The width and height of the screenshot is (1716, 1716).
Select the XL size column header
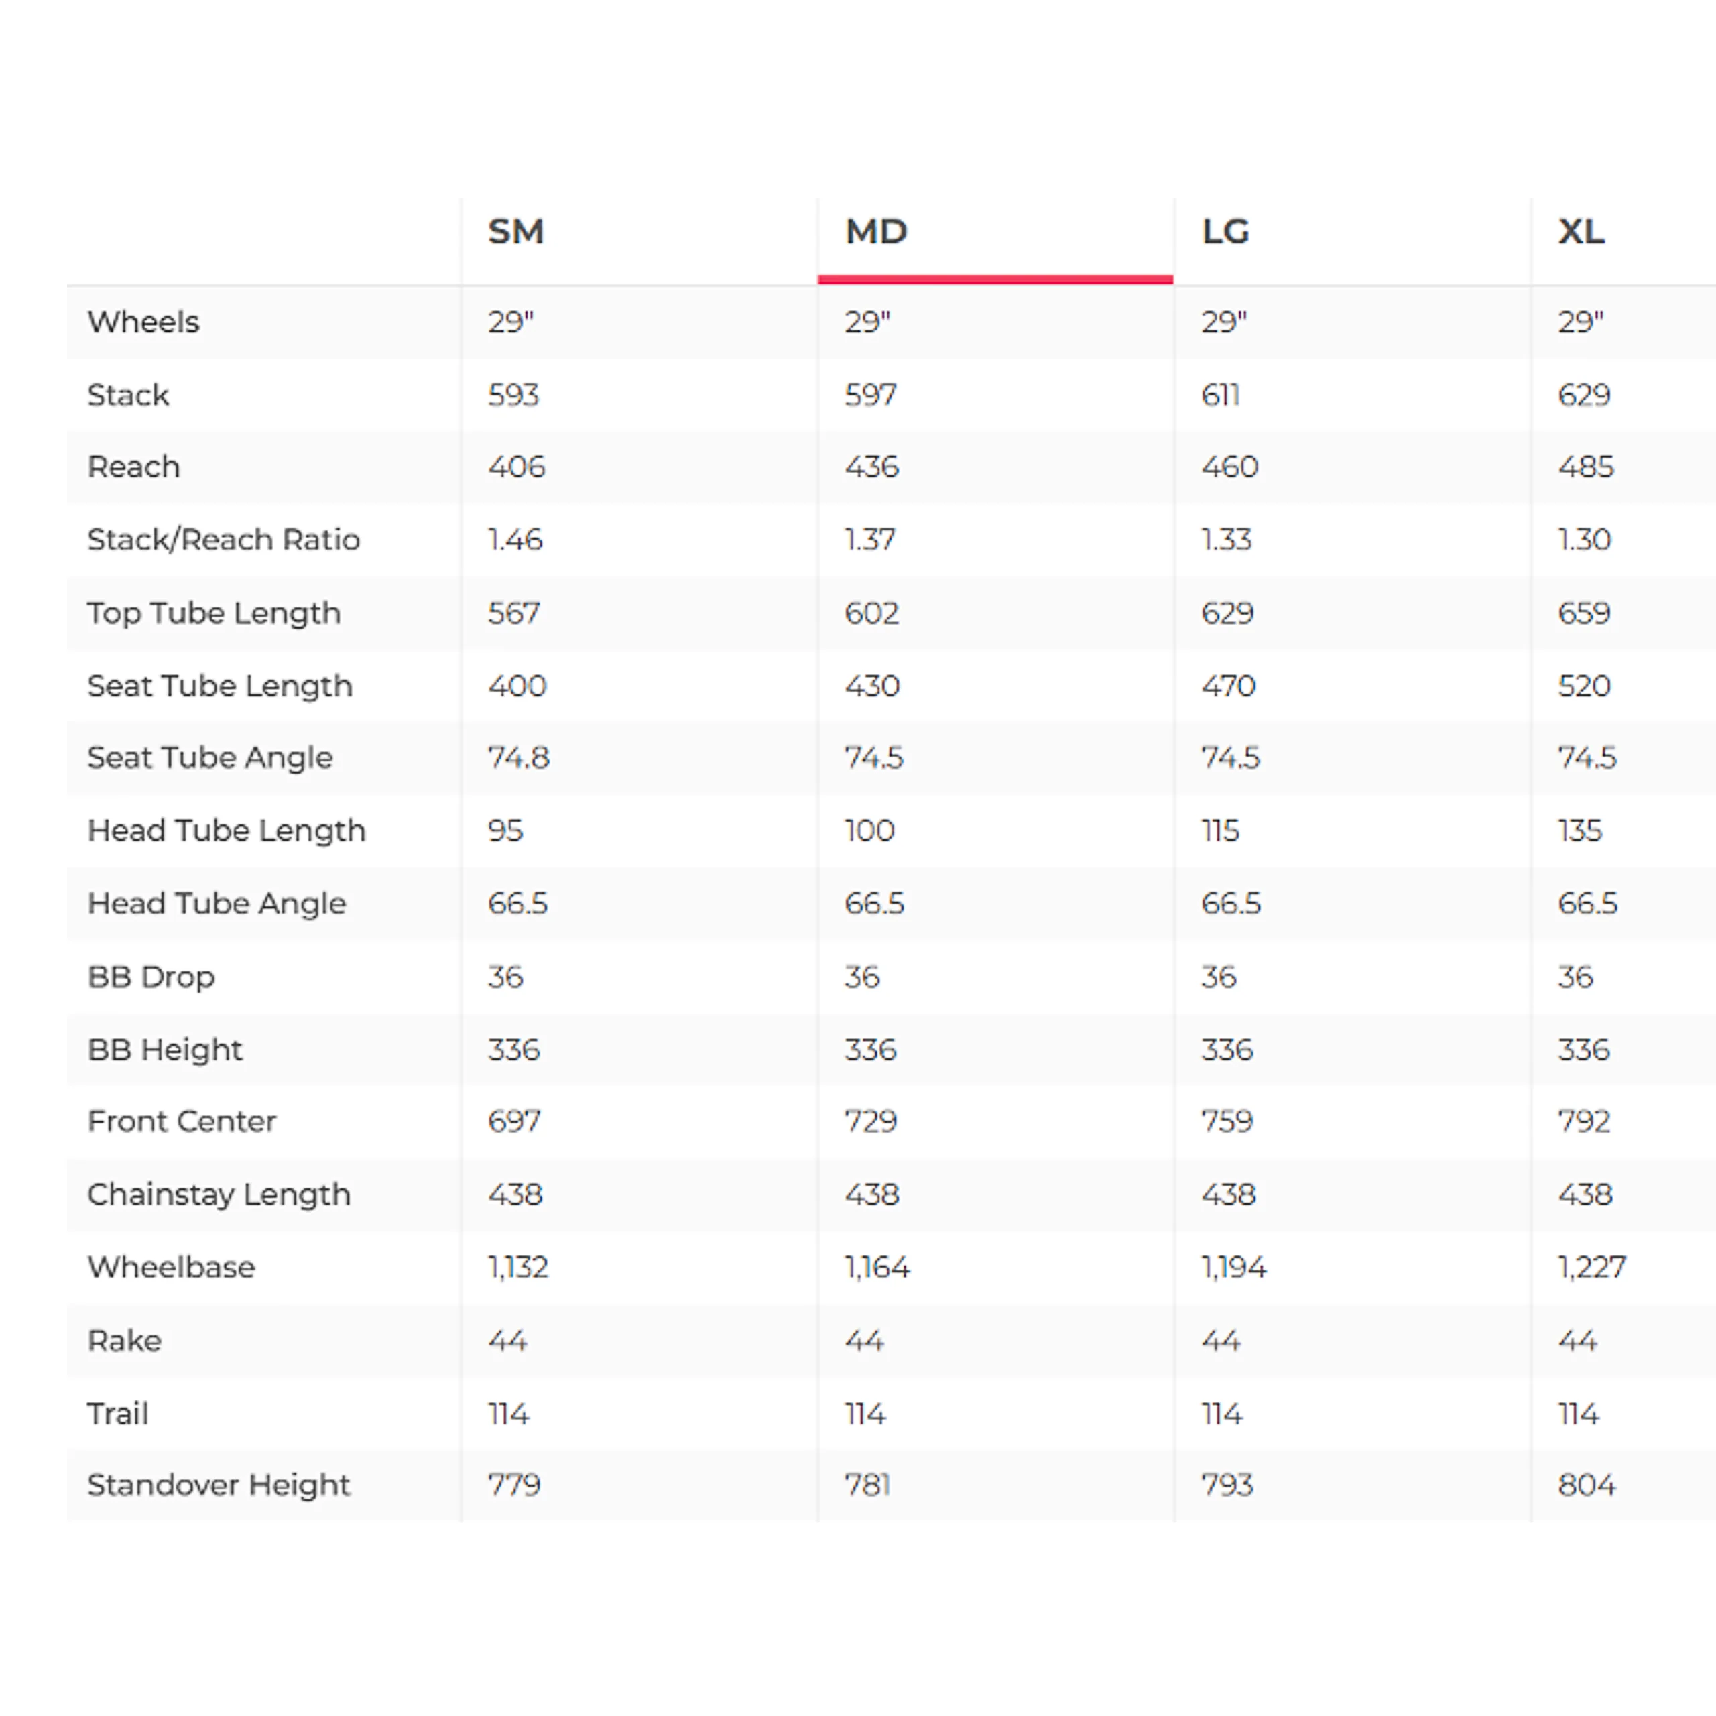tap(1581, 232)
